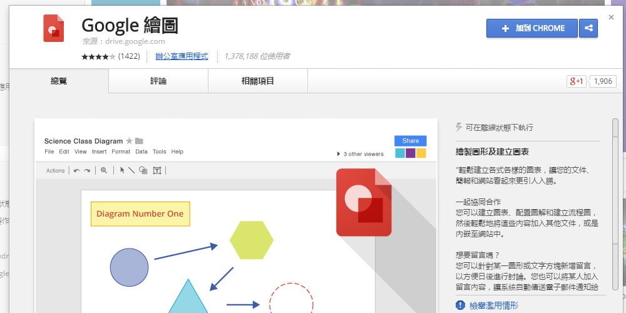Open the Format menu in the screenshot
Image resolution: width=626 pixels, height=313 pixels.
tap(121, 151)
